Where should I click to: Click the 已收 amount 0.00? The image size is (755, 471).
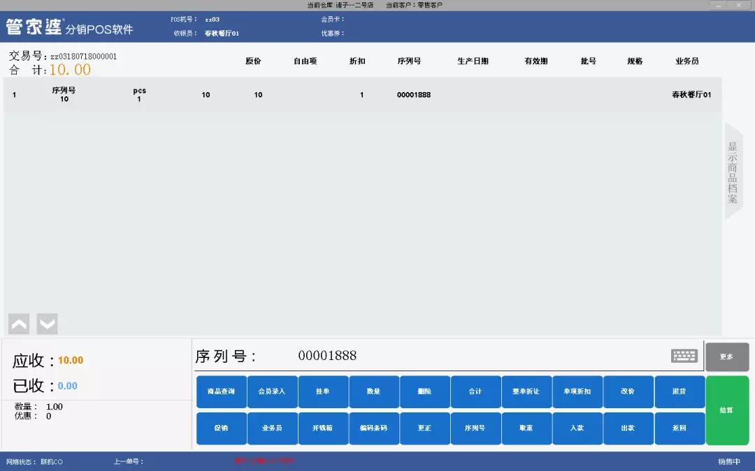67,386
